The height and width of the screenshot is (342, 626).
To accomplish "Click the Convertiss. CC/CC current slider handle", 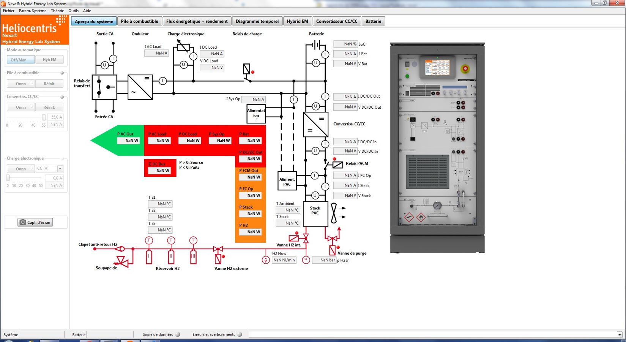I will (x=44, y=117).
